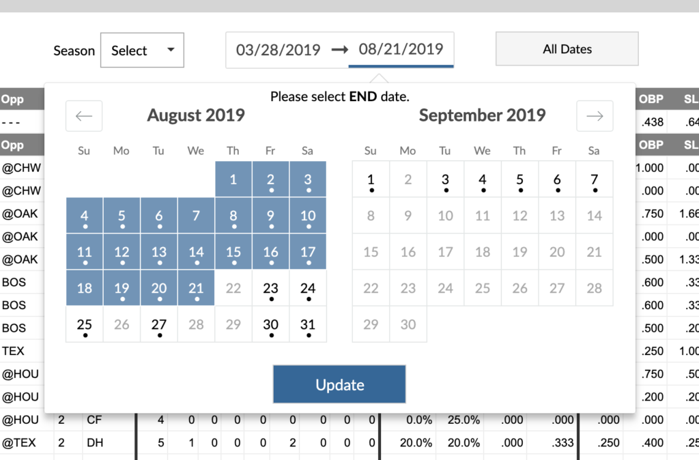Select August 25 in the calendar

click(x=85, y=324)
